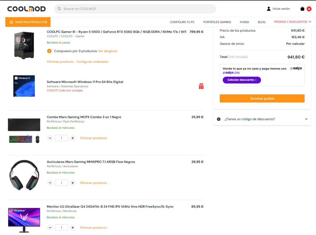The width and height of the screenshot is (316, 235).
Task: Open Configura tu PC page
Action: coord(182,22)
